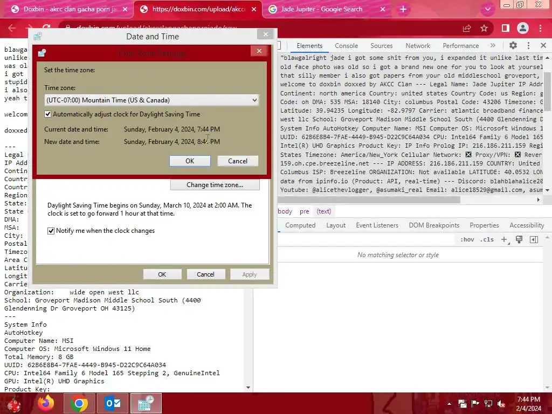The height and width of the screenshot is (414, 552).
Task: Open the Properties pane tab
Action: [484, 225]
